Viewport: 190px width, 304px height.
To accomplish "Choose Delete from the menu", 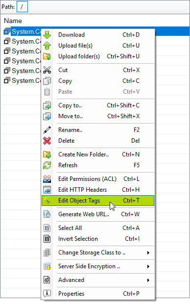I will pos(98,141).
